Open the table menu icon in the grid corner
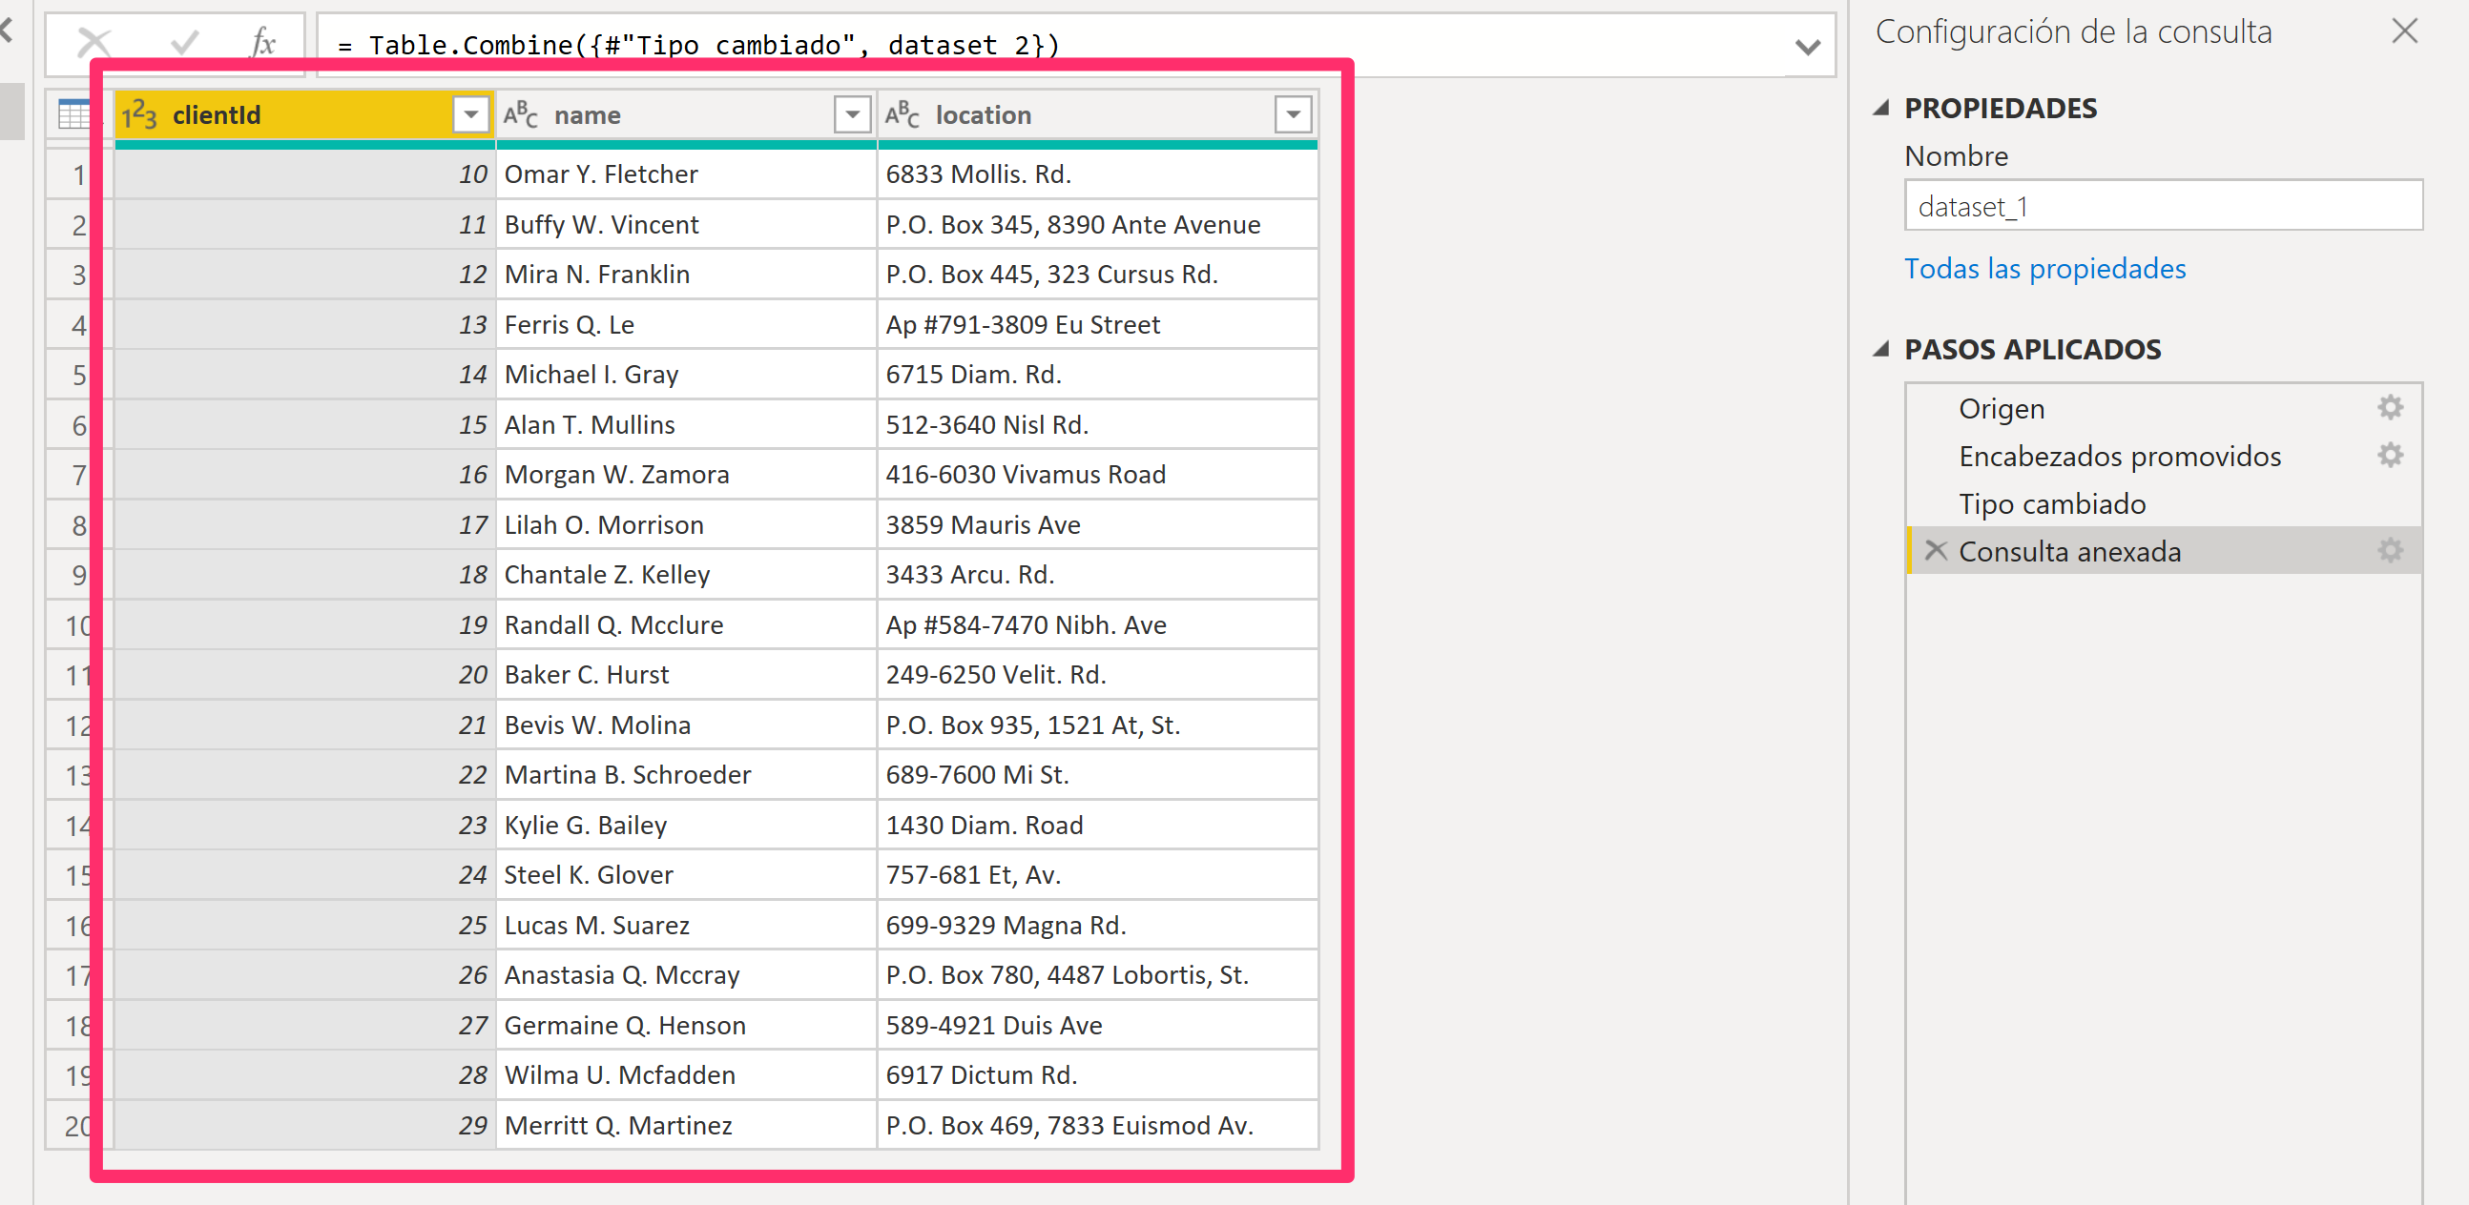The width and height of the screenshot is (2469, 1205). pyautogui.click(x=73, y=115)
